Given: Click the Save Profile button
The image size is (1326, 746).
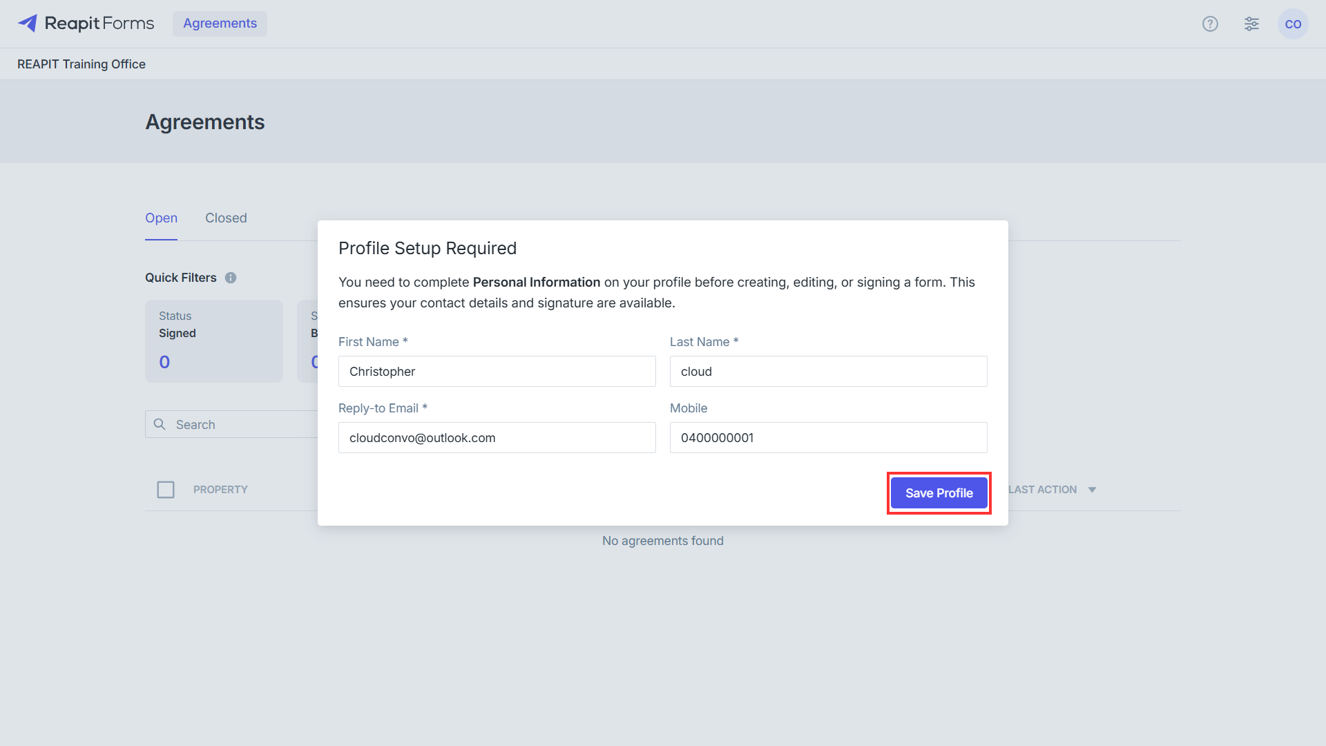Looking at the screenshot, I should pos(939,493).
